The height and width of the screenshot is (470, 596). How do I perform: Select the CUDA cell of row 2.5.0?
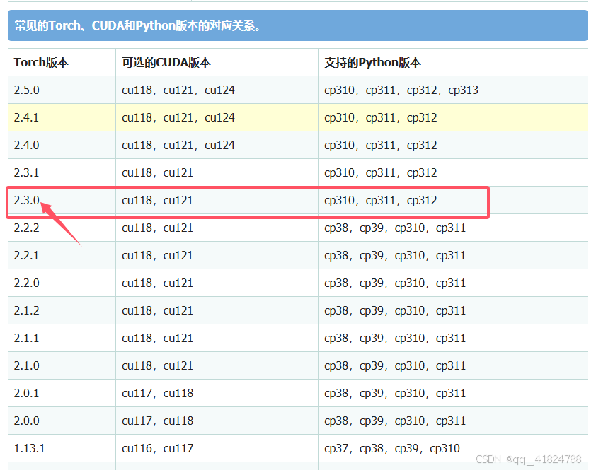[217, 90]
